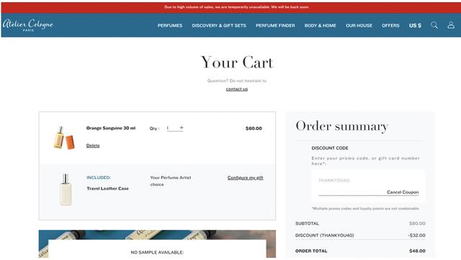This screenshot has width=461, height=260.
Task: Click the Orange Sanguine 30 ml title
Action: coord(111,128)
